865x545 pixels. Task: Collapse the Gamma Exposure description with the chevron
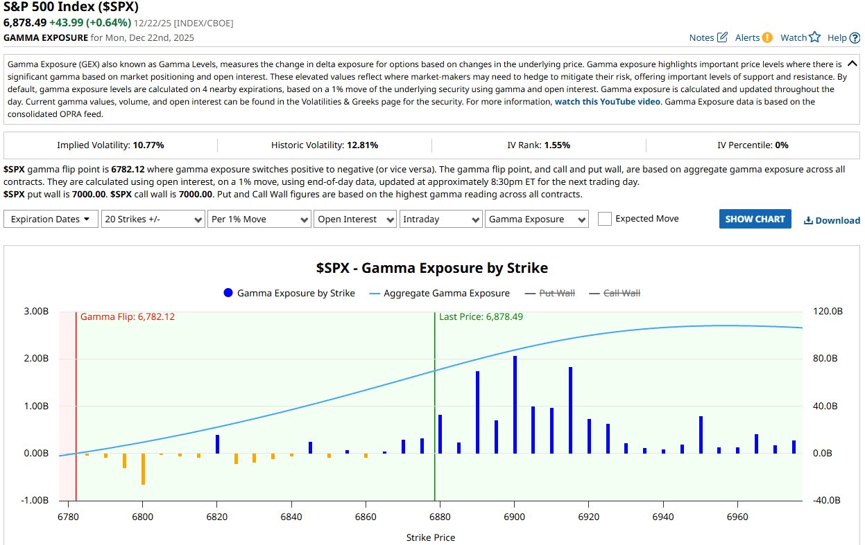tap(853, 62)
